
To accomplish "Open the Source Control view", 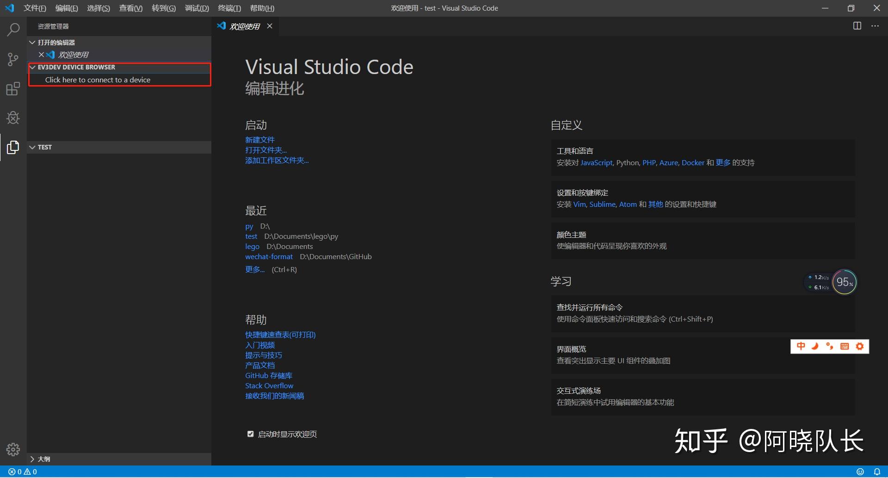I will tap(12, 59).
